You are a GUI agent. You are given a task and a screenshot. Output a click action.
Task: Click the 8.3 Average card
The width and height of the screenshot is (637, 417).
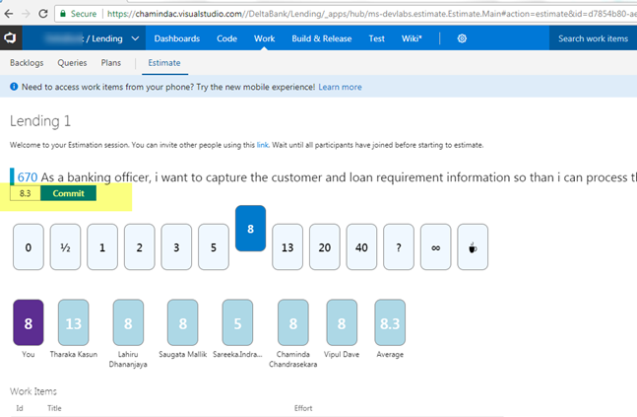pyautogui.click(x=390, y=322)
